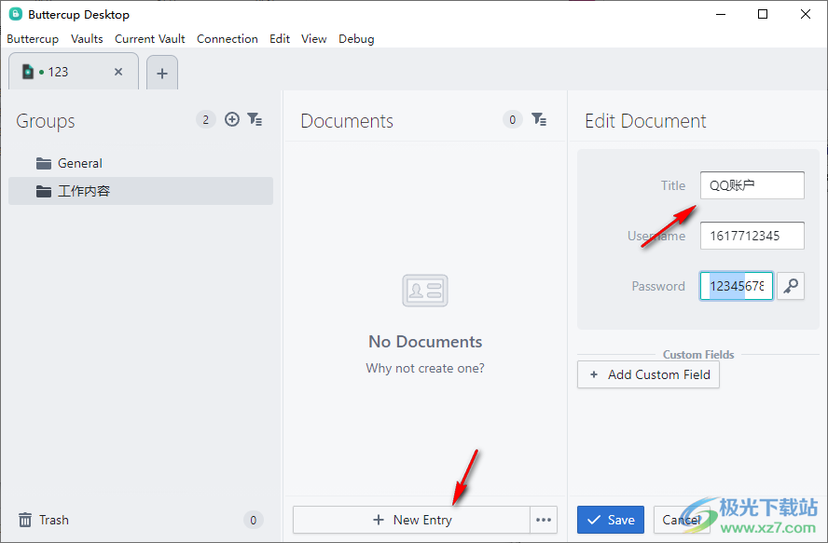Screen dimensions: 828x543
Task: Cancel editing the document
Action: tap(682, 520)
